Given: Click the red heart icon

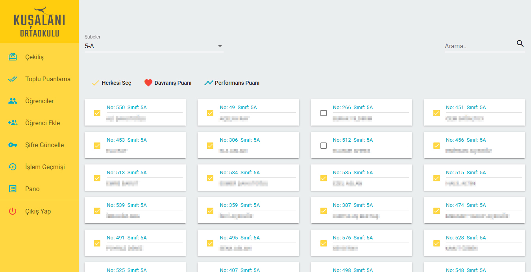Looking at the screenshot, I should [148, 83].
